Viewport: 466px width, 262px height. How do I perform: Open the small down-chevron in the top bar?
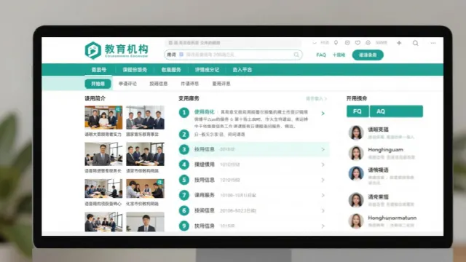coord(315,43)
